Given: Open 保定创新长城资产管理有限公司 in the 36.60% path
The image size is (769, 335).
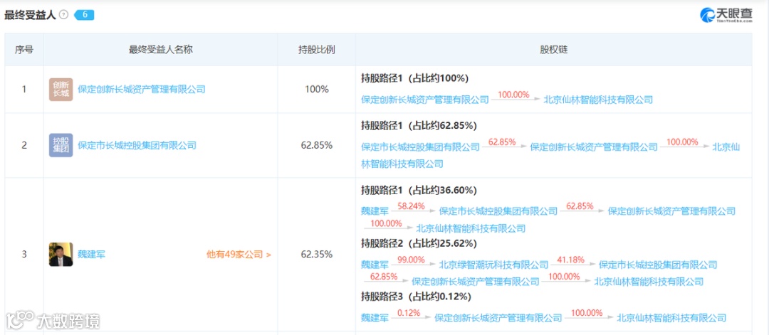Looking at the screenshot, I should tap(672, 211).
